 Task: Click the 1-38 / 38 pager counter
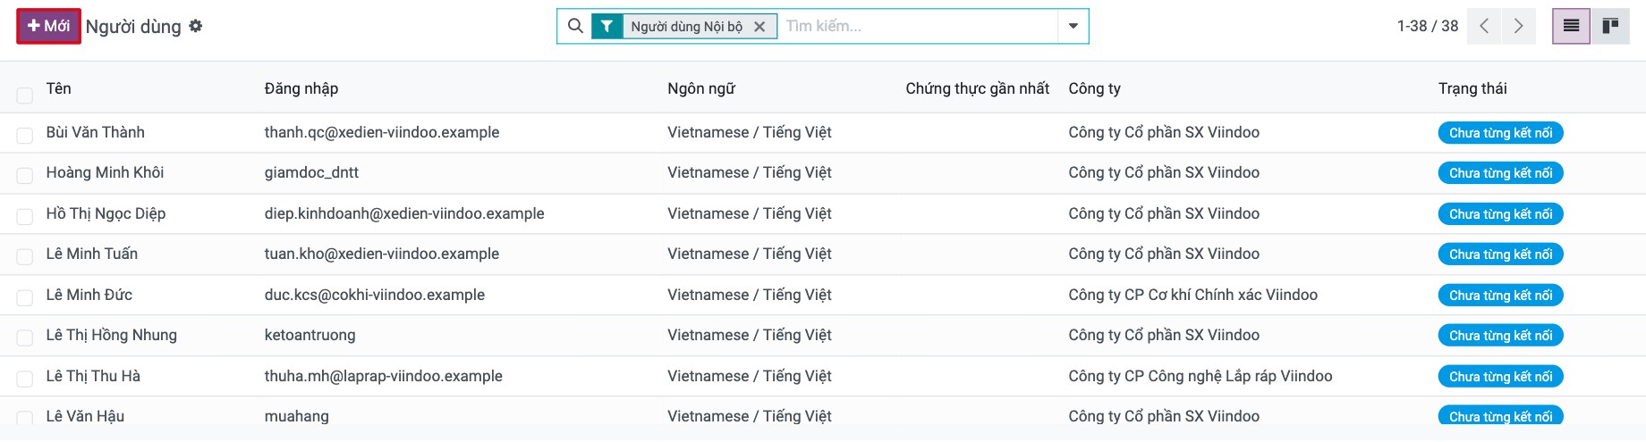[1427, 26]
